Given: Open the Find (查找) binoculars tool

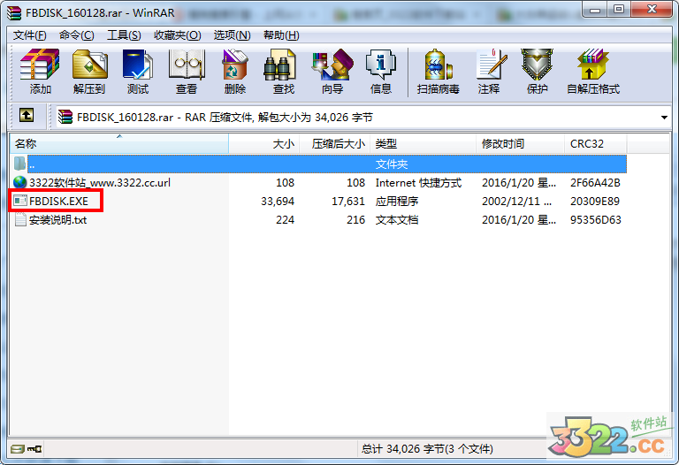Looking at the screenshot, I should click(x=283, y=71).
